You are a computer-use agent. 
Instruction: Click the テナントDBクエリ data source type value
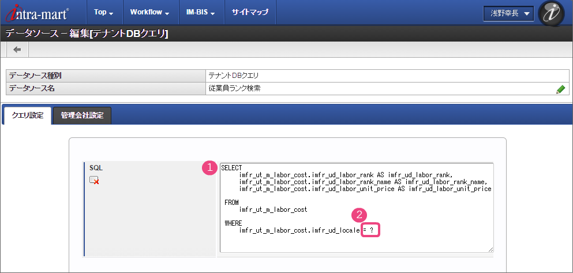tap(234, 76)
